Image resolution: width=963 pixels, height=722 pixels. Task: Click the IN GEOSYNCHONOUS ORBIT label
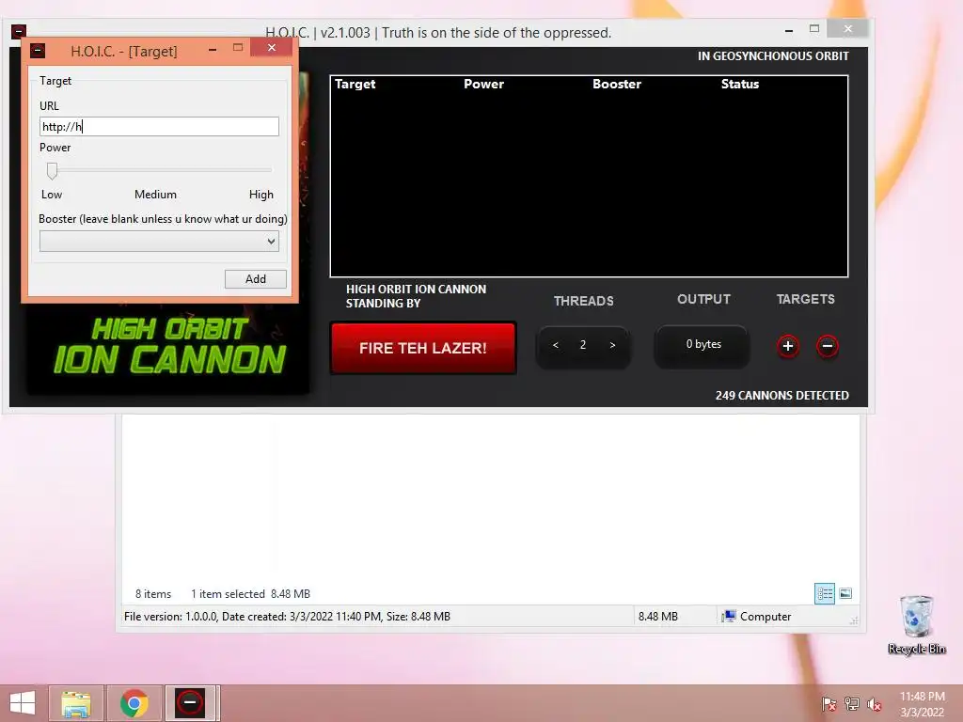pyautogui.click(x=773, y=55)
